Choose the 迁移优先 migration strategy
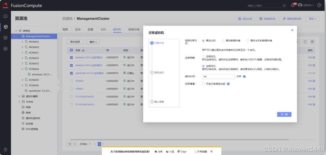 coord(204,56)
